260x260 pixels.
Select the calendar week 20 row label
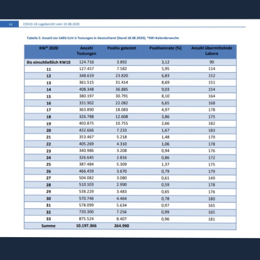pos(48,130)
